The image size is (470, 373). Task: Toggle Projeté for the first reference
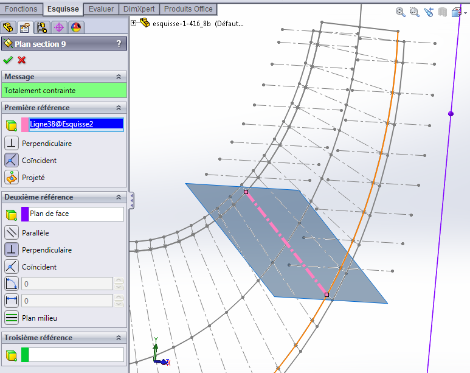click(12, 177)
